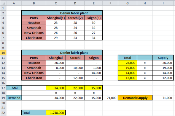Image resolution: width=175 pixels, height=116 pixels.
Task: Select column A header
Action: [x=14, y=3]
